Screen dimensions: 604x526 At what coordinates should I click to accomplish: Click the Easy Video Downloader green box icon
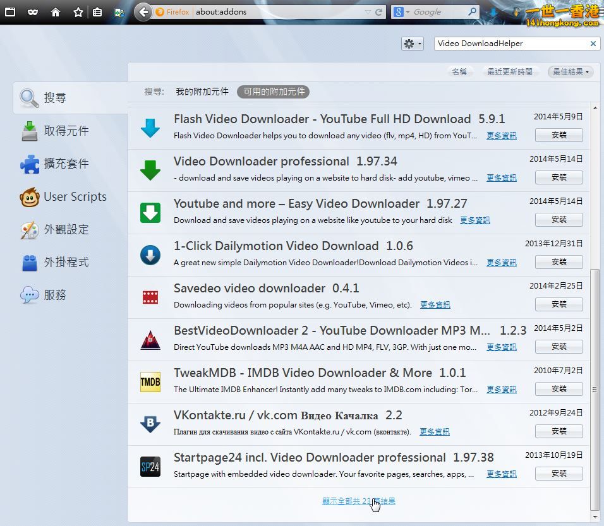coord(150,213)
